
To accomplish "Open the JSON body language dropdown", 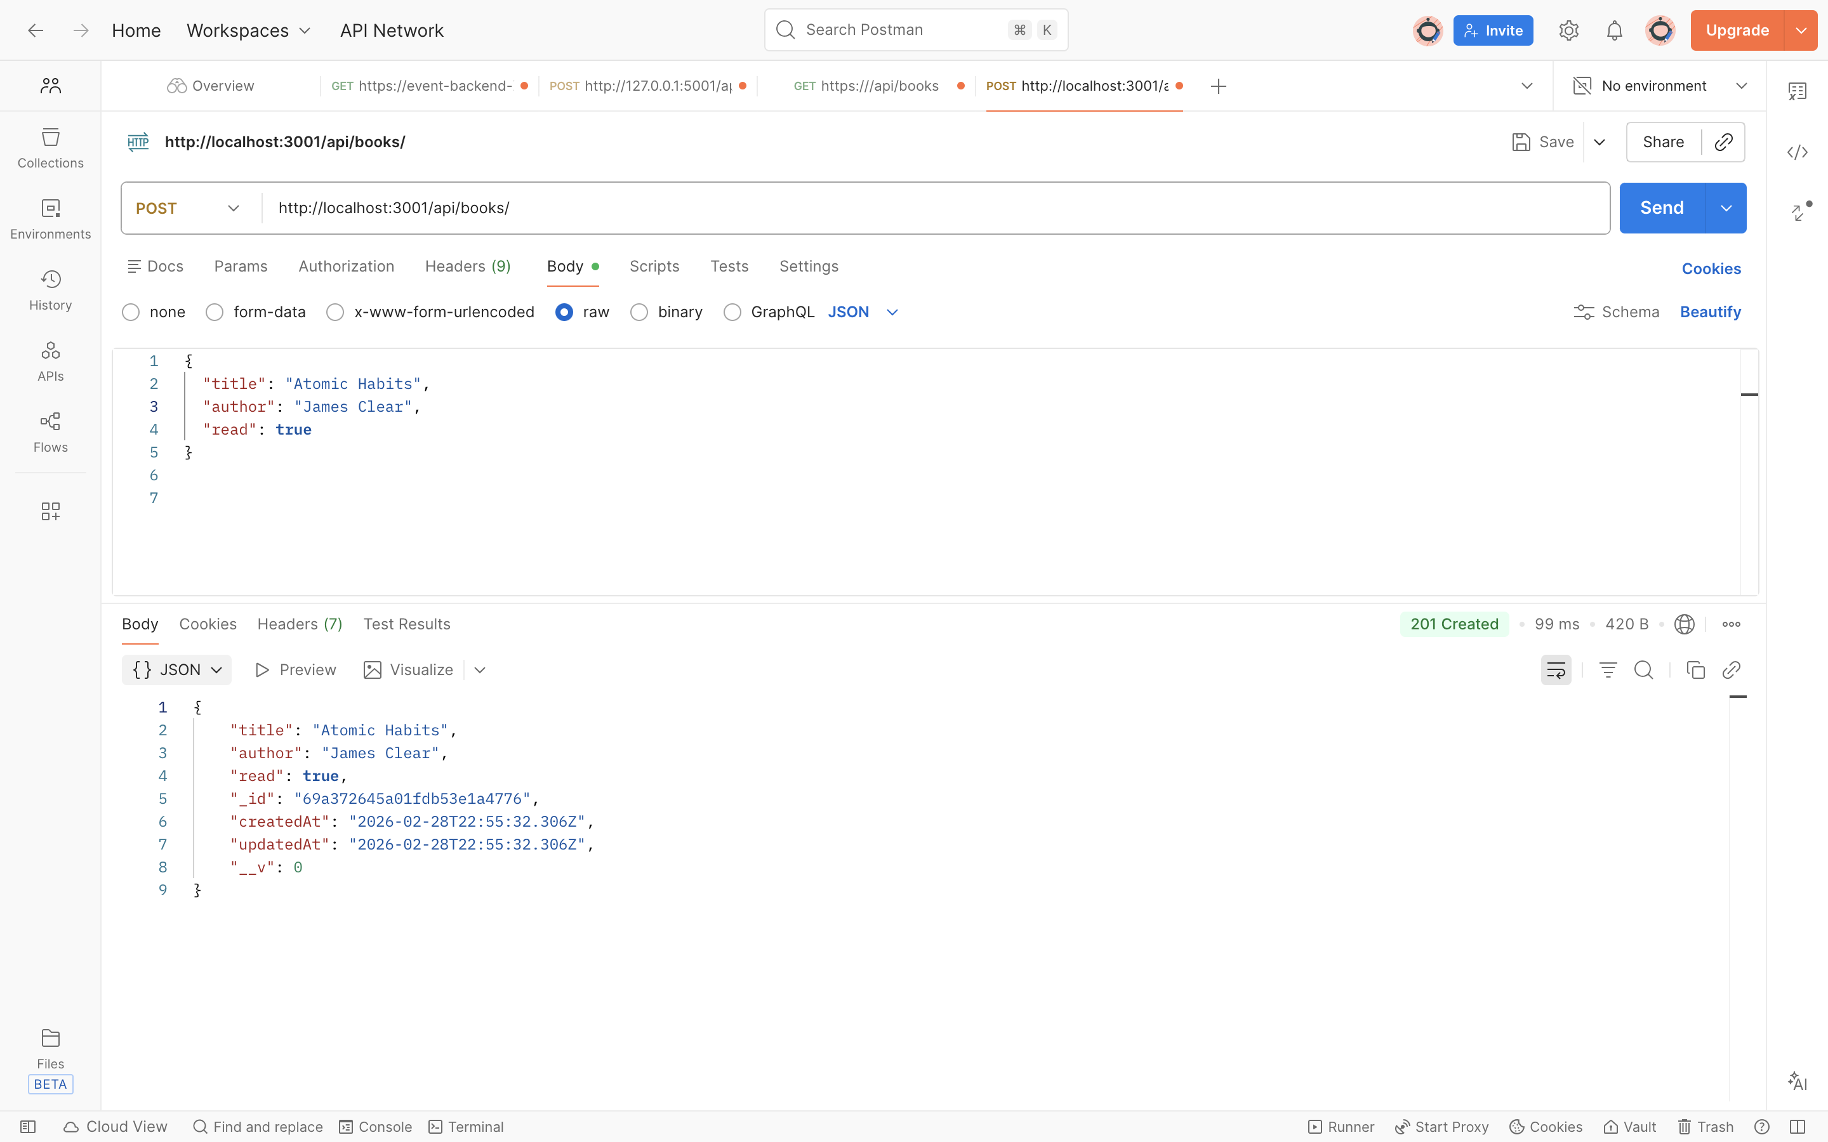I will coord(862,312).
